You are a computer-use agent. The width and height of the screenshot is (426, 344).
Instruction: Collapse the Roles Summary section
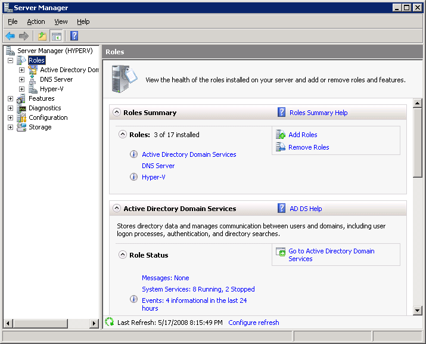(117, 112)
